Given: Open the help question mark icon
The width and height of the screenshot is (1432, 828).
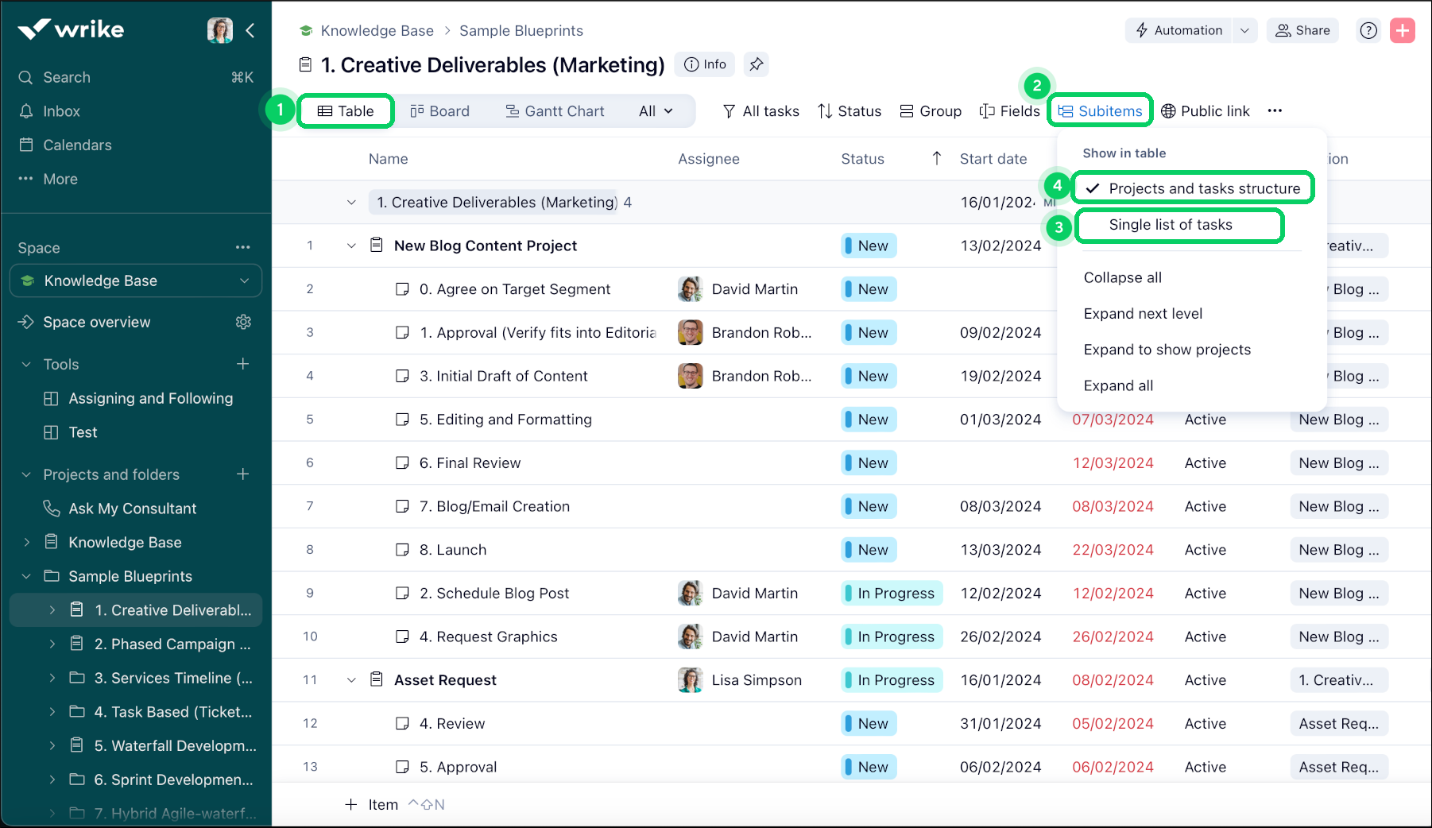Looking at the screenshot, I should click(x=1368, y=30).
